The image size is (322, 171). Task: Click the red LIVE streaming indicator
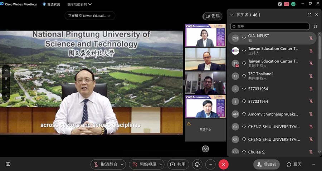(x=287, y=4)
